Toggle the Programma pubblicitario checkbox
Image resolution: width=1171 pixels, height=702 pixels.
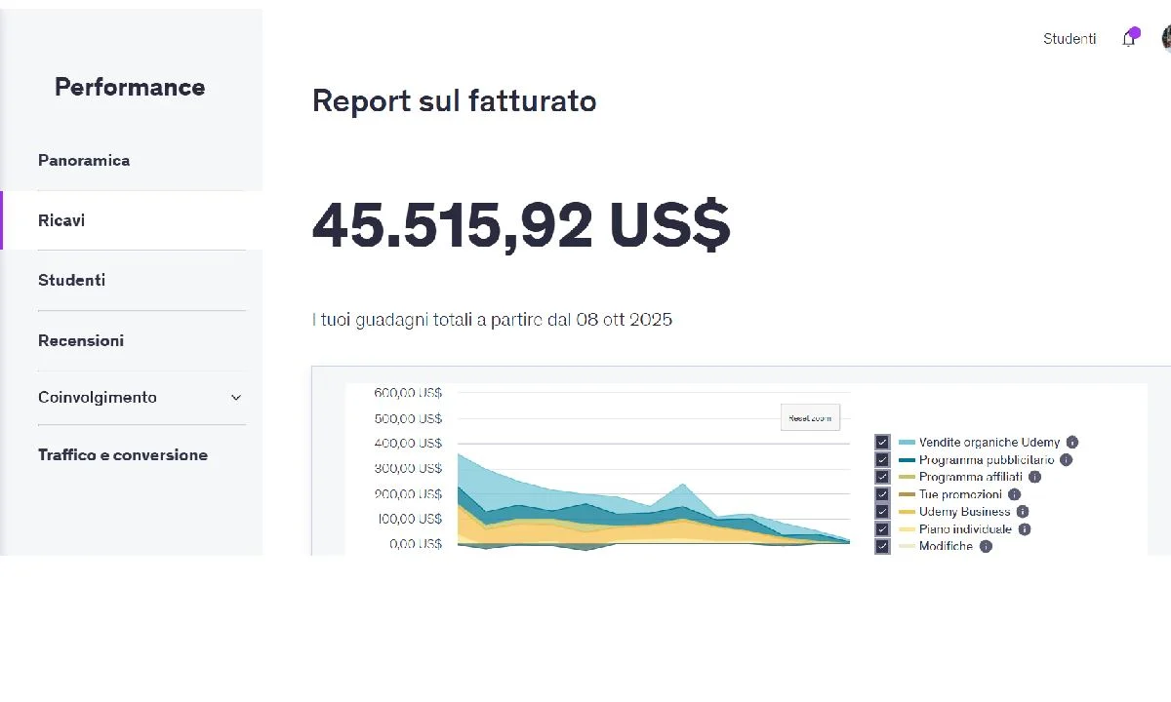[x=882, y=460]
